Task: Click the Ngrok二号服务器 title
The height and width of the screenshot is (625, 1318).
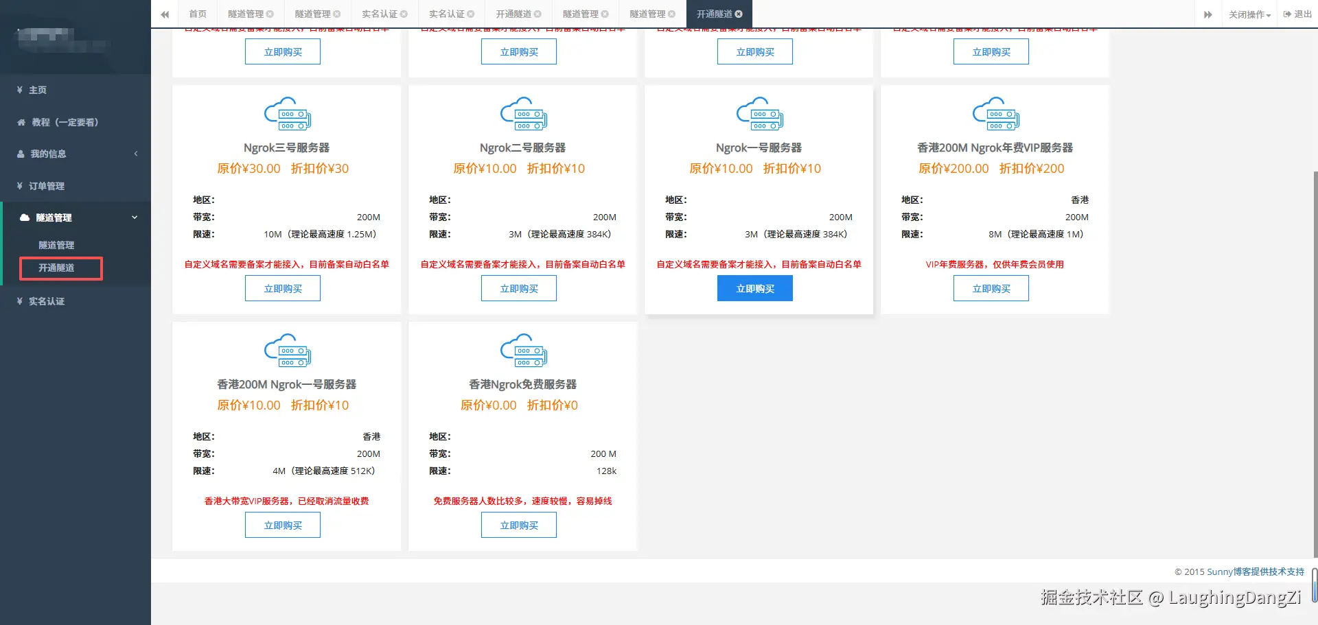Action: 523,148
